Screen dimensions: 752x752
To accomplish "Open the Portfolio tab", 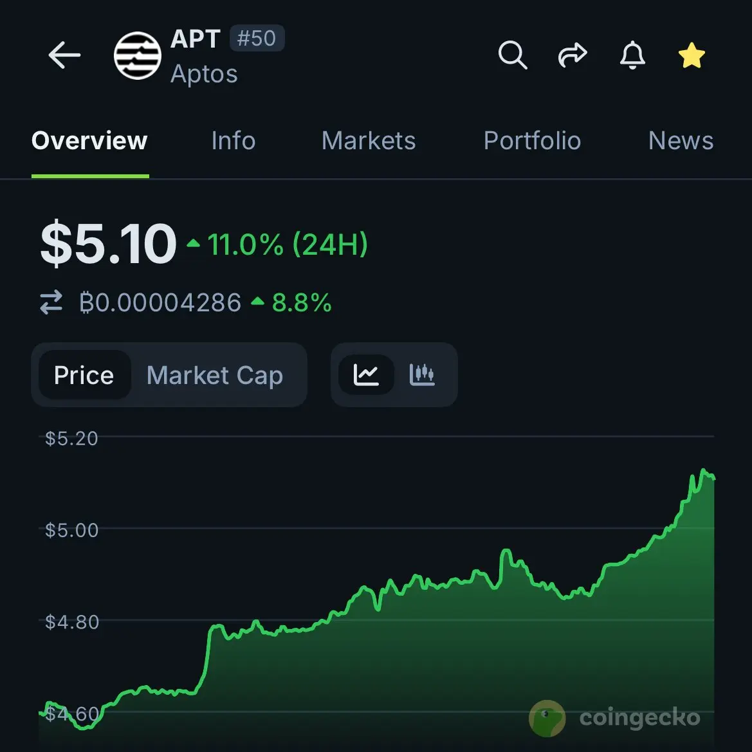I will point(532,141).
